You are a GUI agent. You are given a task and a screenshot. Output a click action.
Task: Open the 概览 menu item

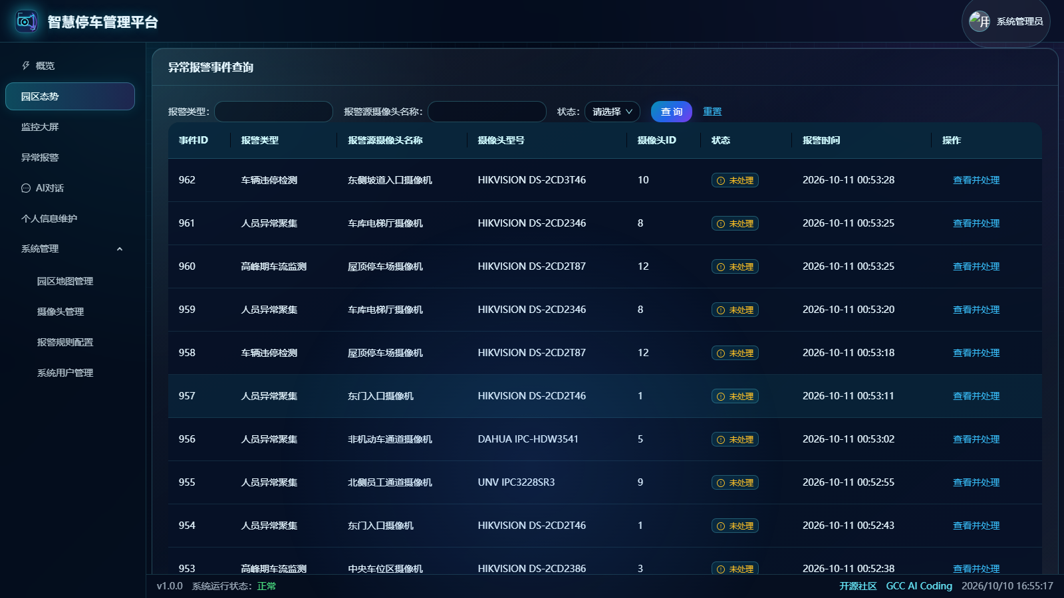tap(70, 66)
